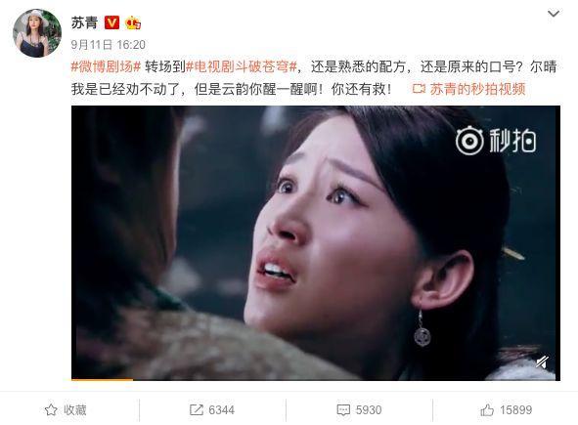The width and height of the screenshot is (578, 425).
Task: Click the orange verified V badge
Action: 111,22
